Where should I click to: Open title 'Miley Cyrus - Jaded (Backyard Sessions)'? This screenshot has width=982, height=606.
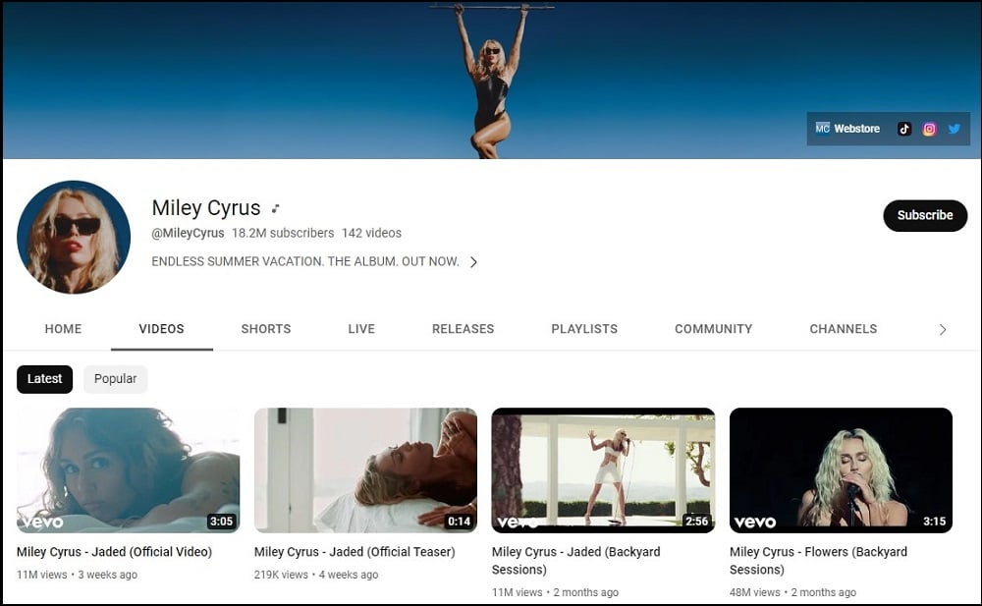tap(575, 561)
